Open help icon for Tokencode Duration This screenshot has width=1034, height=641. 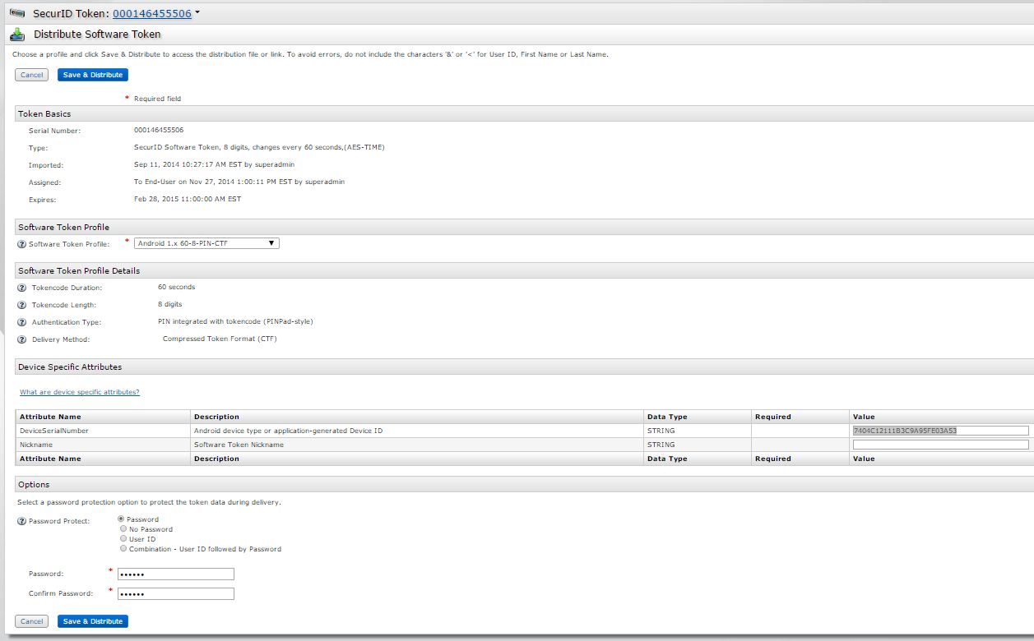click(x=21, y=288)
